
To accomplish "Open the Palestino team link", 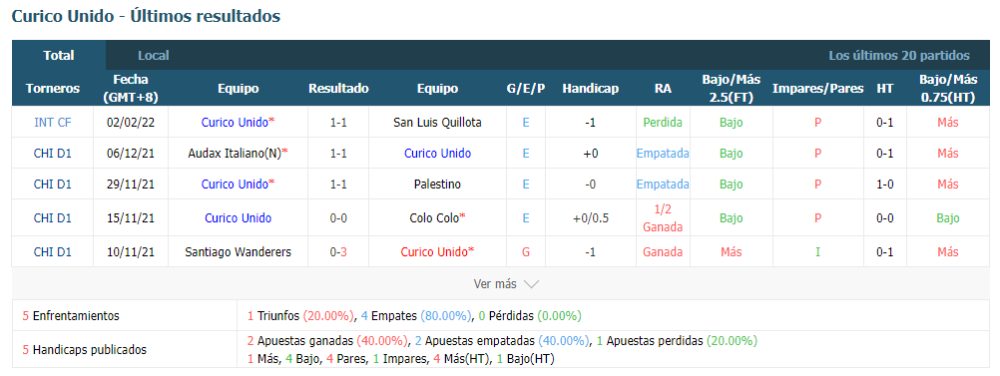I will [x=437, y=185].
